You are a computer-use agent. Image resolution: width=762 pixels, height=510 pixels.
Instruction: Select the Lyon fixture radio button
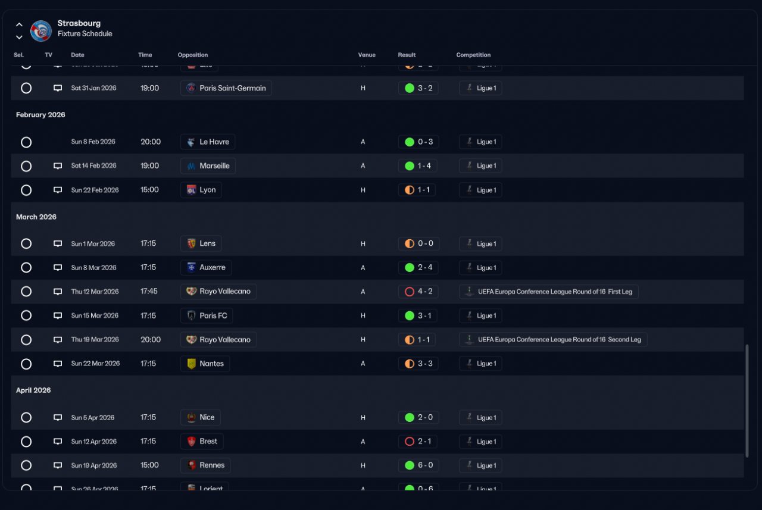(x=26, y=190)
